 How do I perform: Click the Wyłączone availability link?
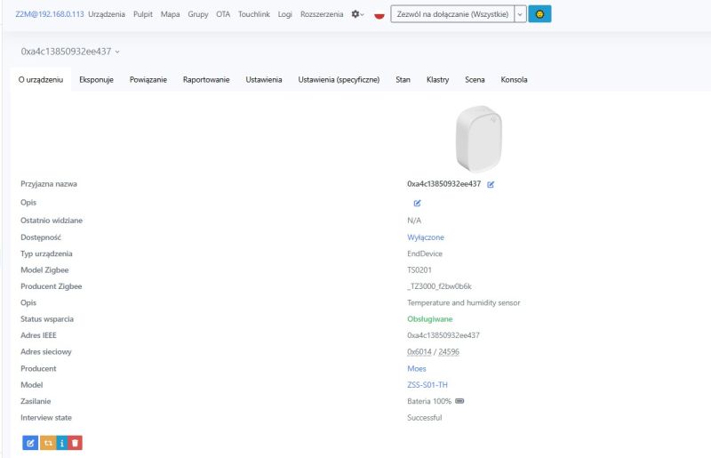point(426,237)
